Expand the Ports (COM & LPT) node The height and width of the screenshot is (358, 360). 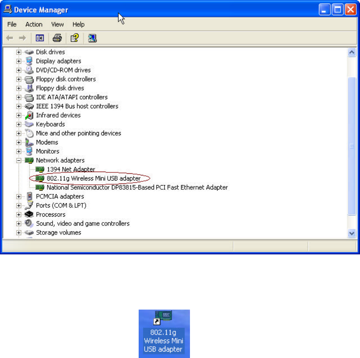pyautogui.click(x=19, y=206)
